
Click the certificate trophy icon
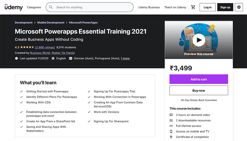pos(171,137)
